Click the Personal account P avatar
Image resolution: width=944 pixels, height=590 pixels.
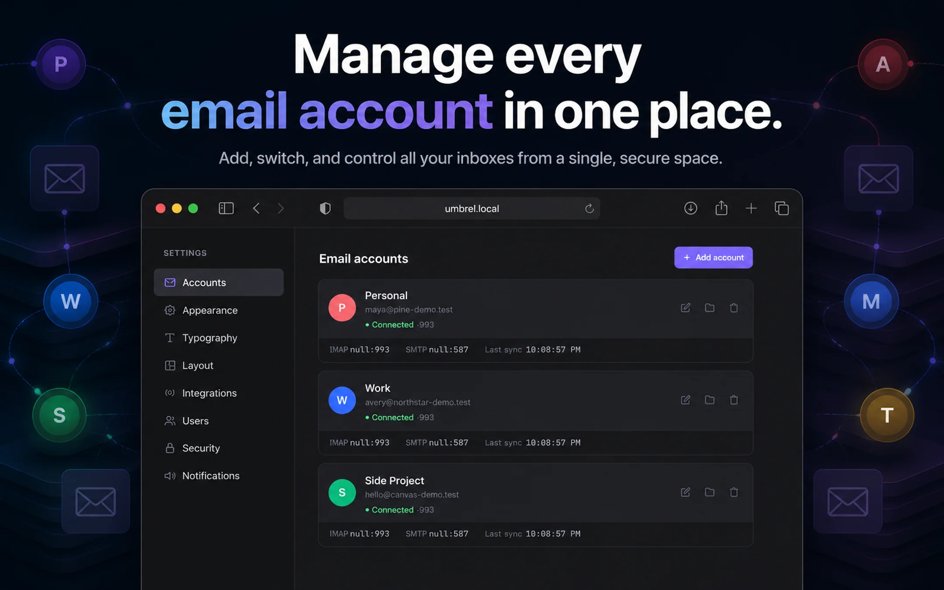pos(342,308)
